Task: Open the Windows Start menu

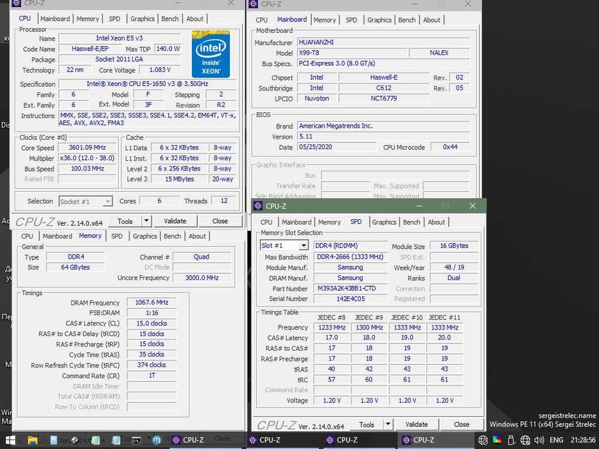Action: [10, 440]
